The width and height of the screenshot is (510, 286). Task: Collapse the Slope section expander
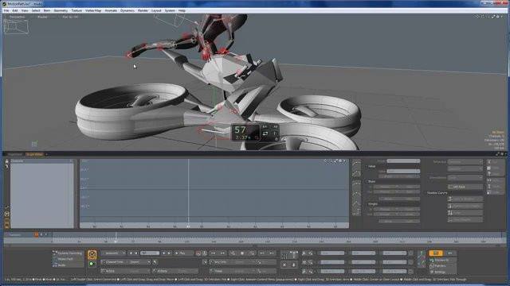[367, 182]
